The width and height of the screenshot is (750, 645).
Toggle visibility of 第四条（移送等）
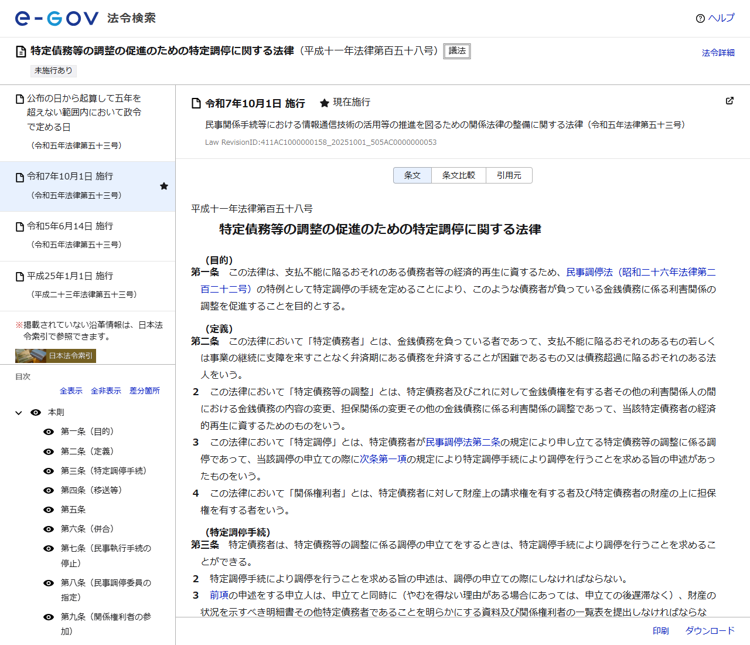click(x=49, y=490)
